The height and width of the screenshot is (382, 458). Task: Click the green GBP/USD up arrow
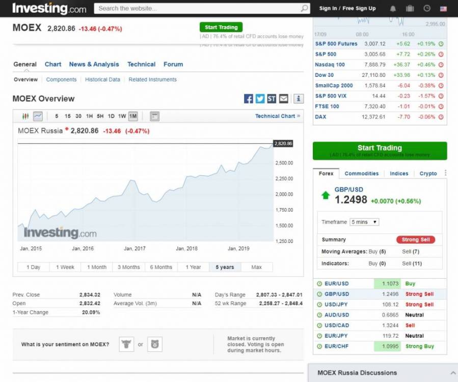[326, 195]
